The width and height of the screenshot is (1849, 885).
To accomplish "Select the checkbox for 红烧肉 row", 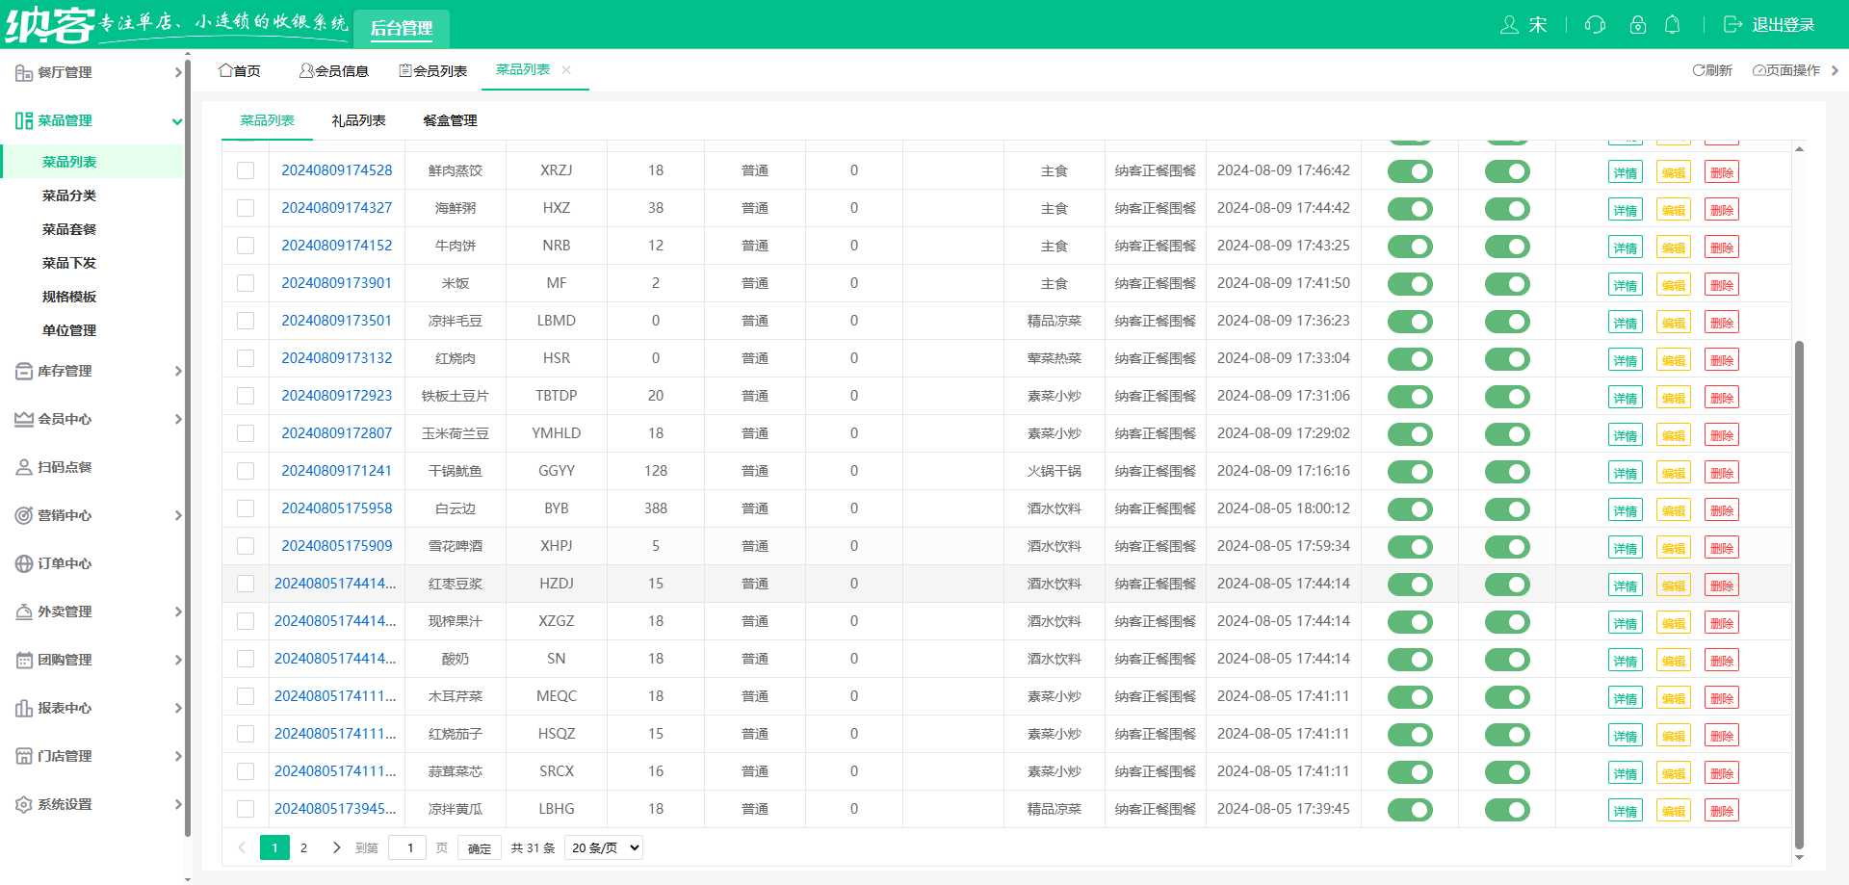I will point(246,358).
